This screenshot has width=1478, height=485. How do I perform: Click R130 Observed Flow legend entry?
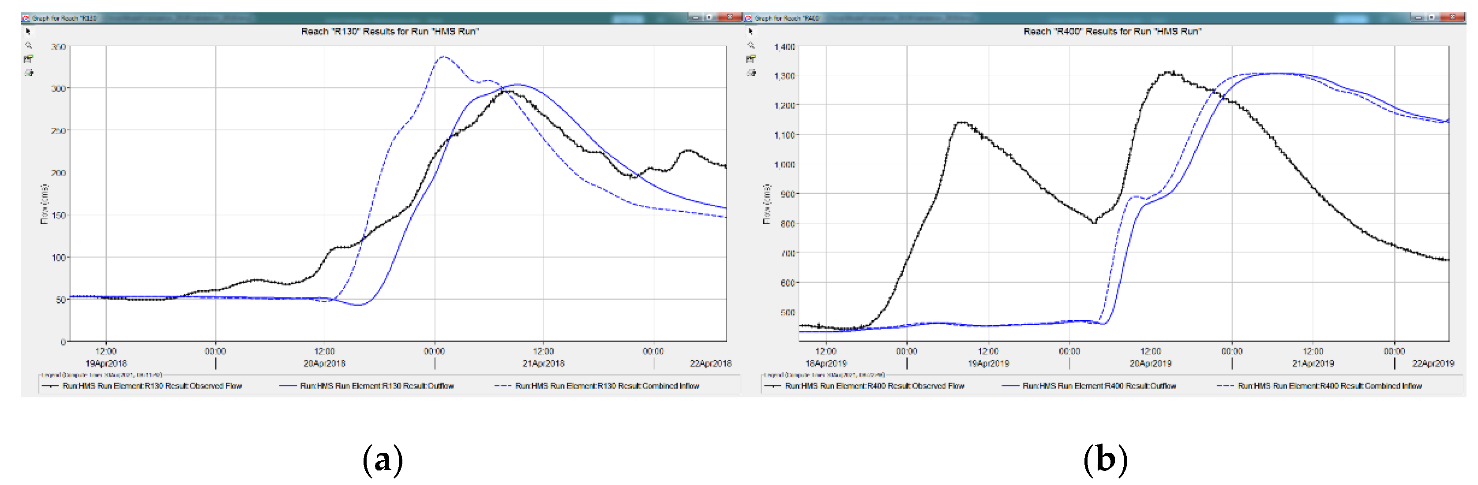[152, 386]
